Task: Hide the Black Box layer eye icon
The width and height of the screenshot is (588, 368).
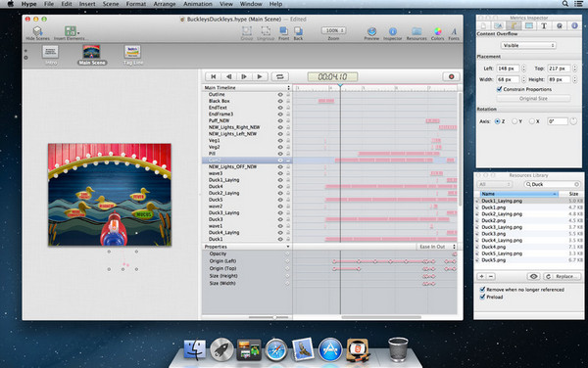Action: pos(280,101)
